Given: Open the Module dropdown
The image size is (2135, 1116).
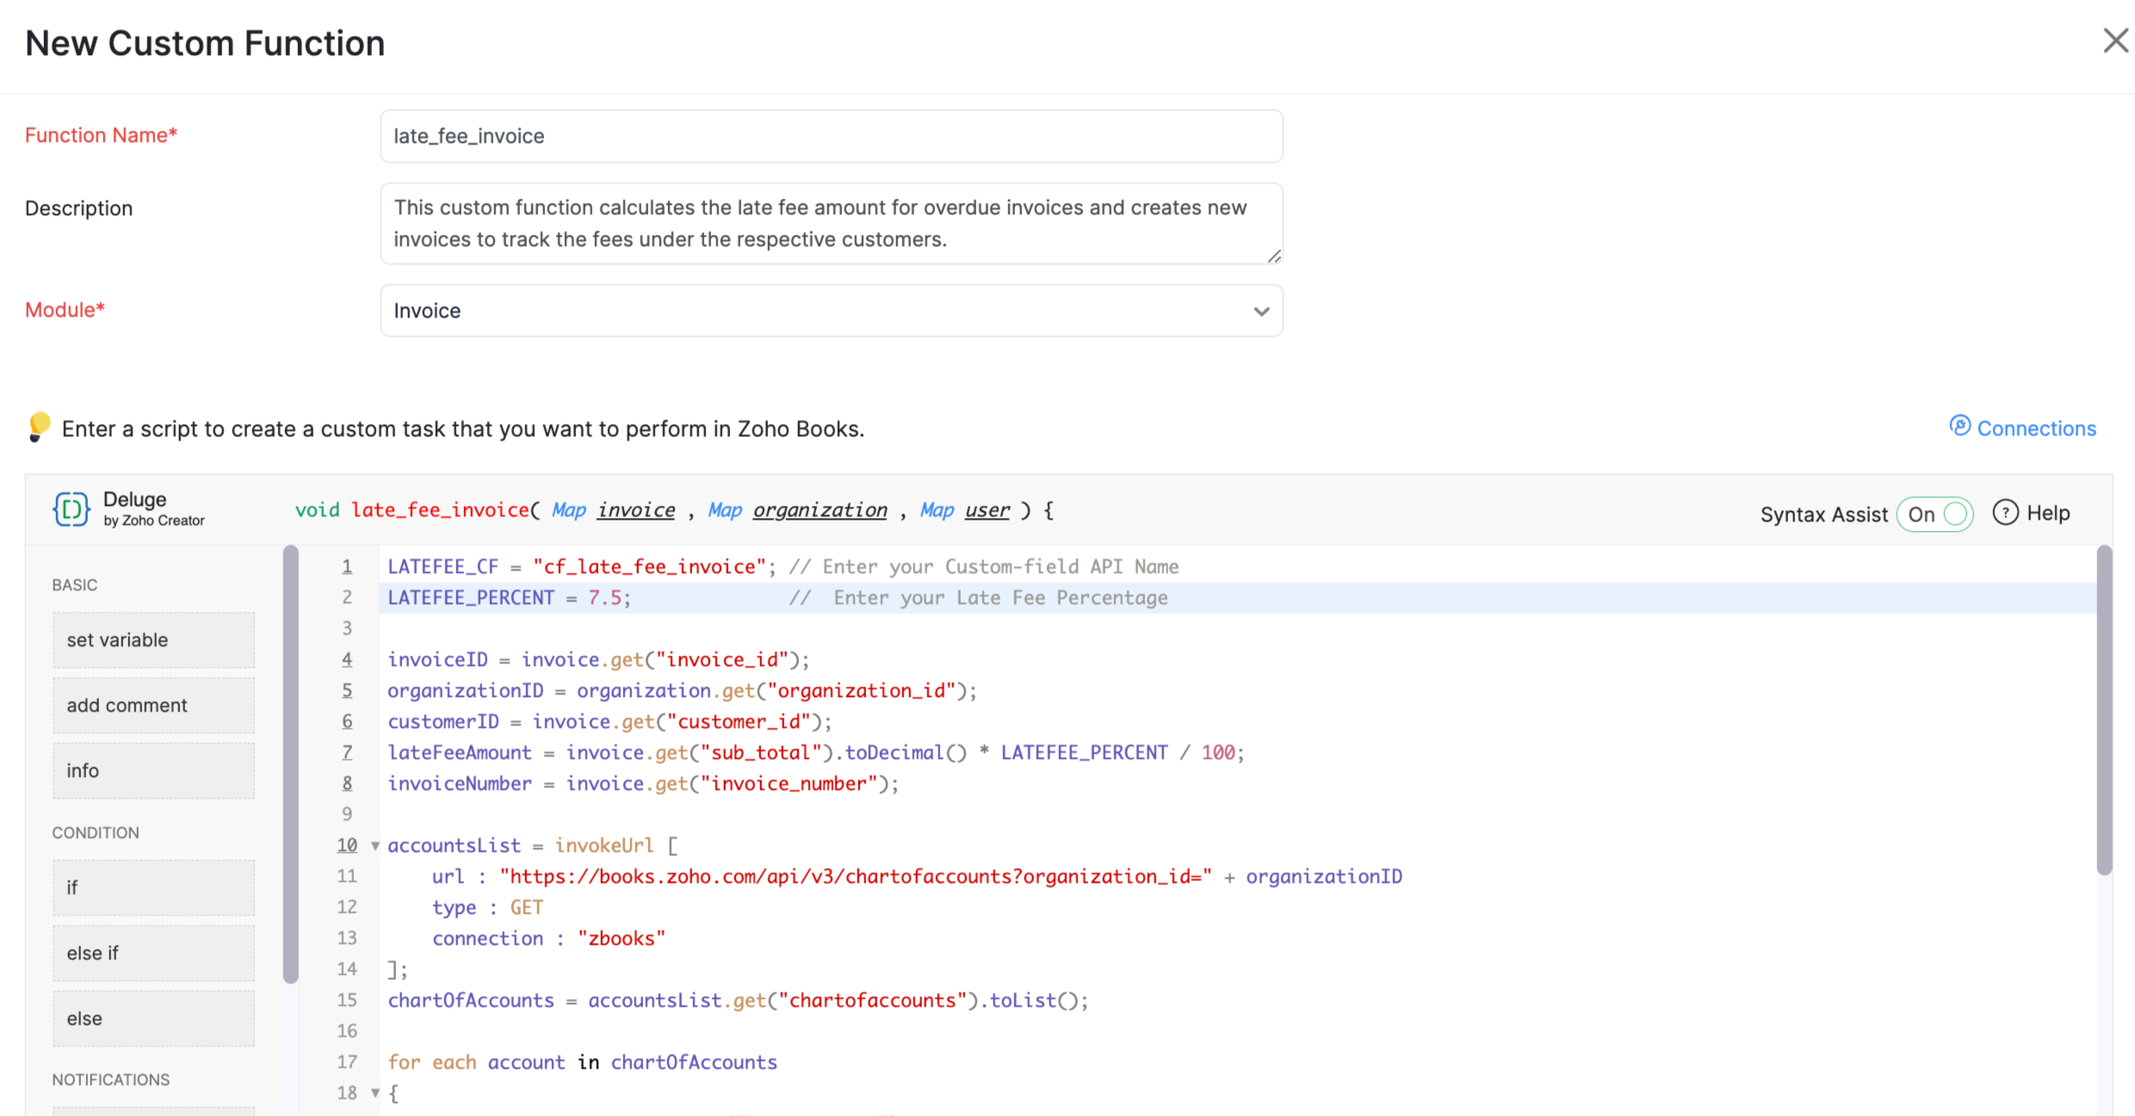Looking at the screenshot, I should (x=831, y=311).
